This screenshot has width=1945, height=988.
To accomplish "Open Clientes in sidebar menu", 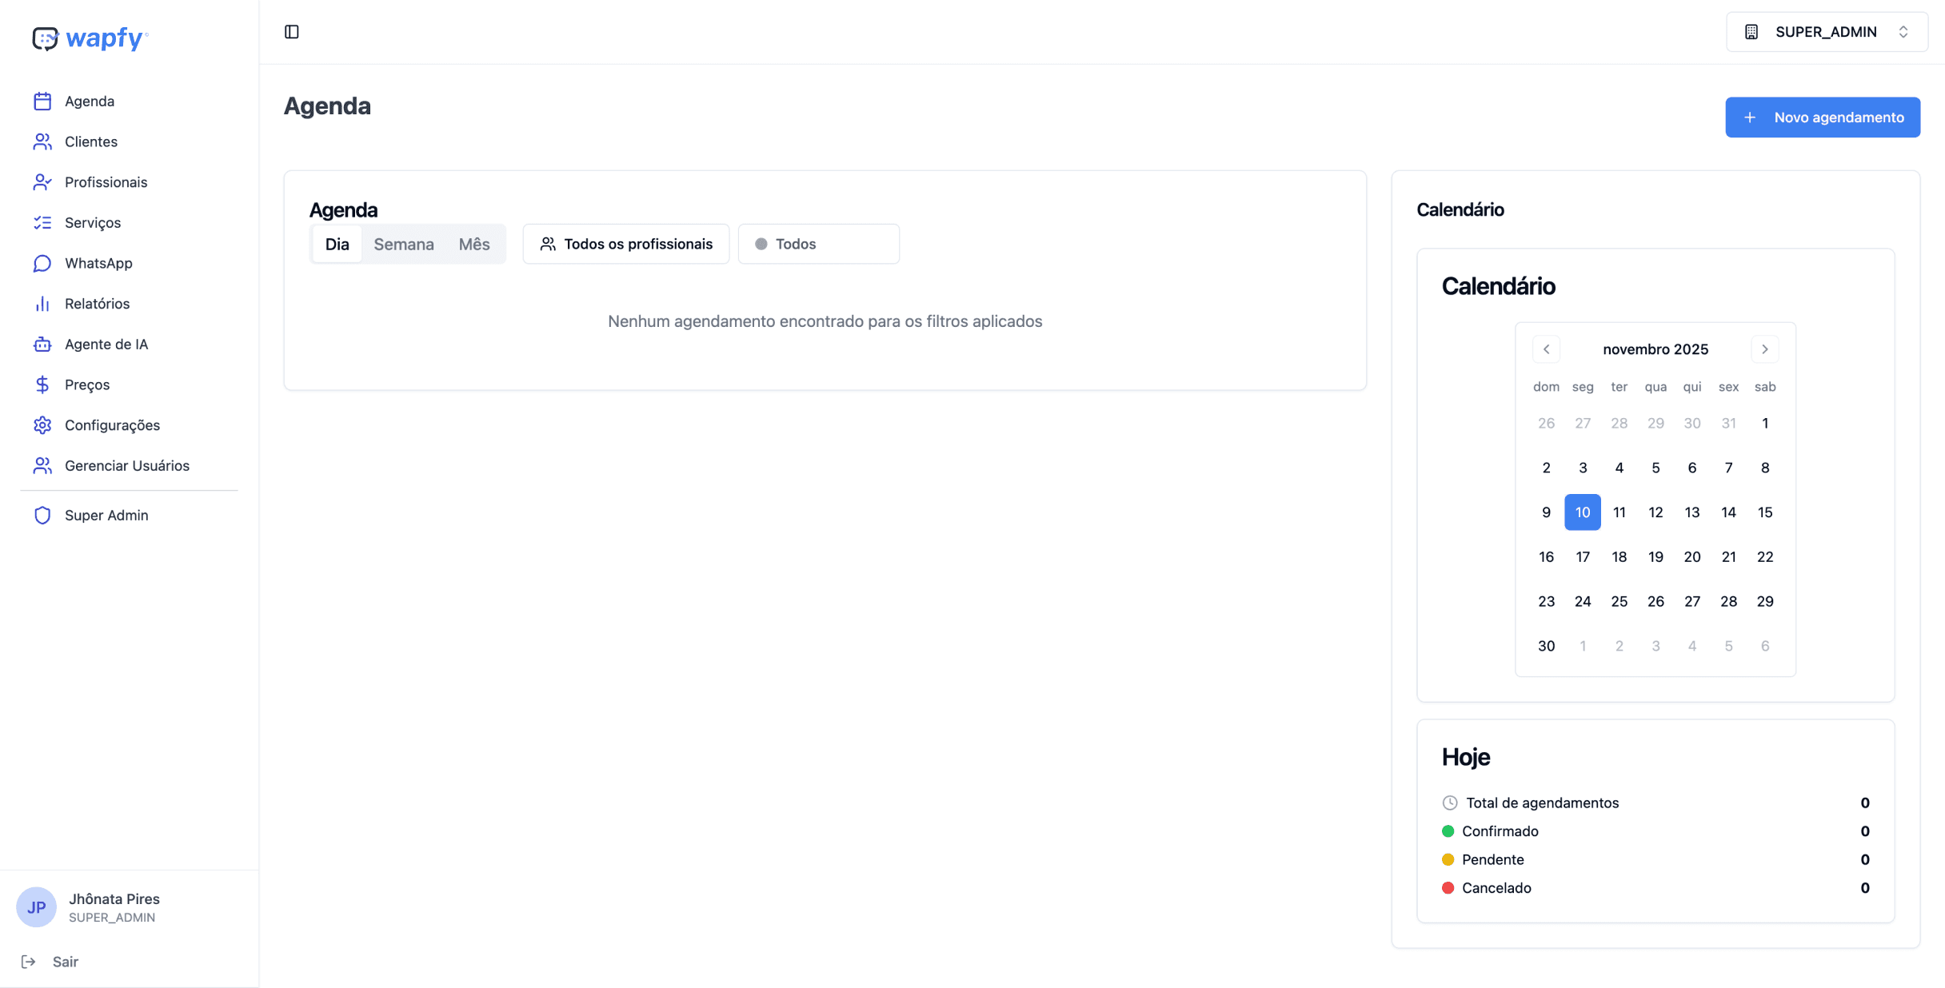I will [x=90, y=141].
